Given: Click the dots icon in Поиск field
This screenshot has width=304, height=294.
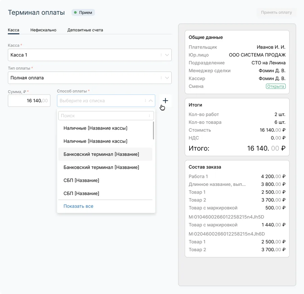Looking at the screenshot, I should 149,116.
